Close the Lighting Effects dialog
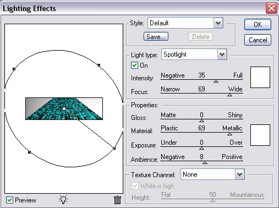Viewport: 279px width, 208px height. pyautogui.click(x=271, y=8)
